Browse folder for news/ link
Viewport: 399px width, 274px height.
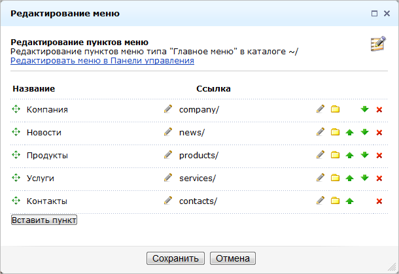click(335, 132)
